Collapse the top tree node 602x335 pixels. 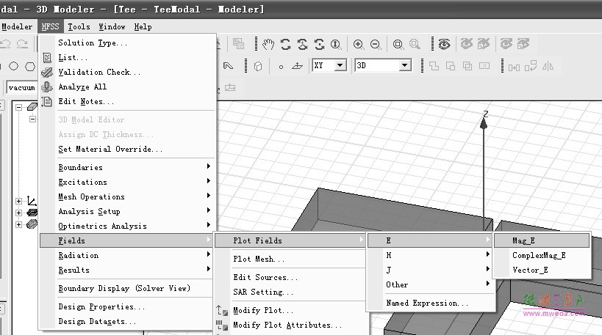coord(18,107)
